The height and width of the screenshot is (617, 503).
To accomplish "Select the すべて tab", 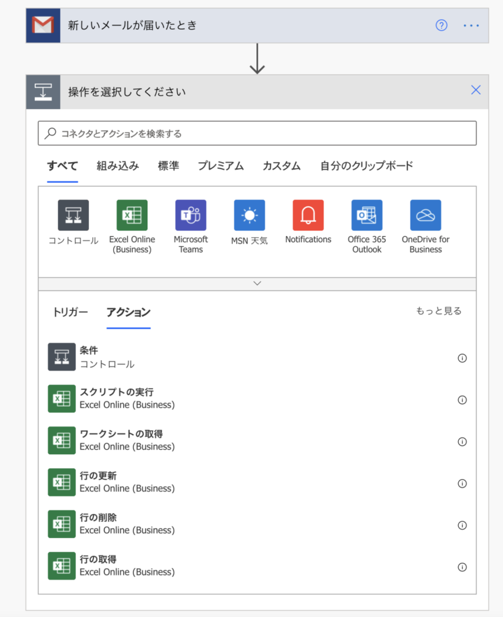I will (63, 166).
